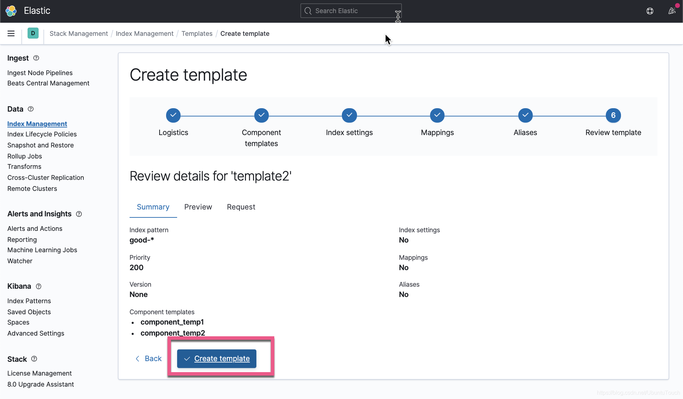Select step 6 Review template circle
Viewport: 683px width, 399px height.
tap(613, 115)
